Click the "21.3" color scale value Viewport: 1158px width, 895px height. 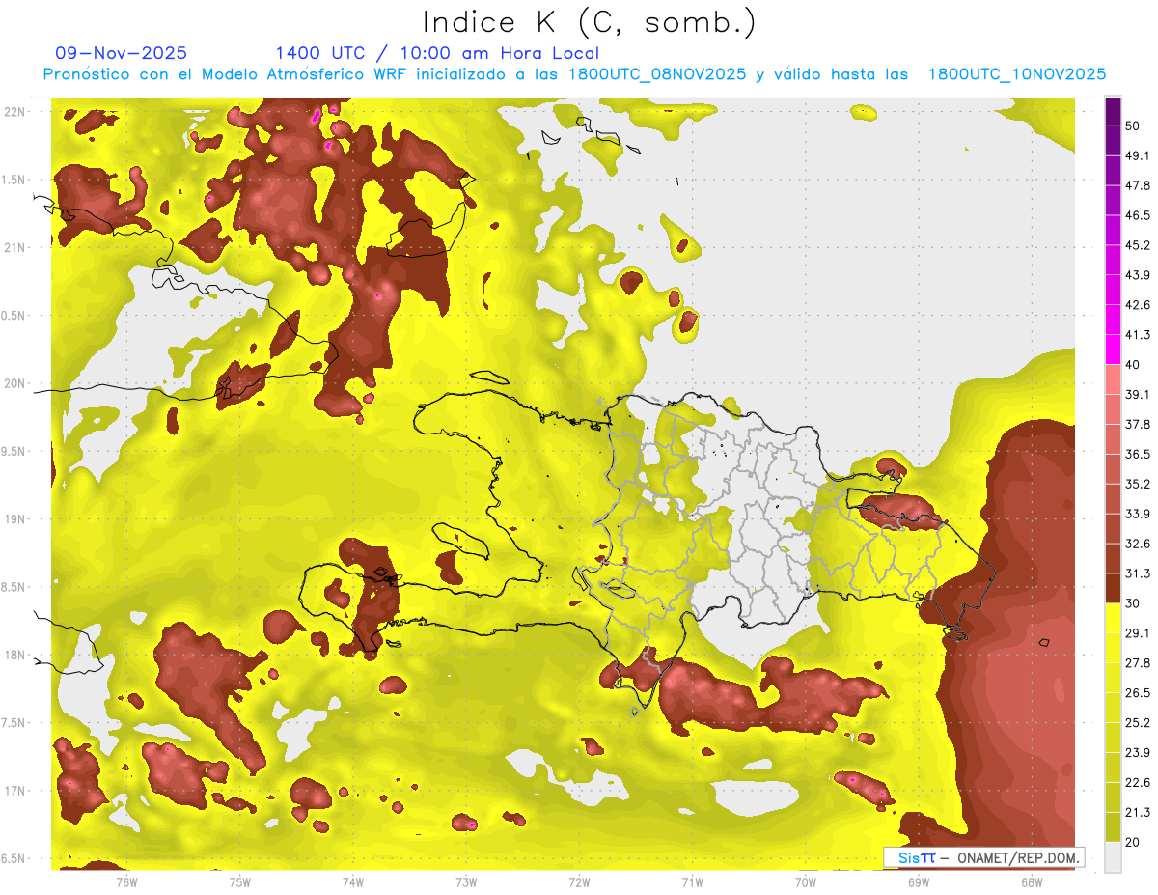(1138, 813)
